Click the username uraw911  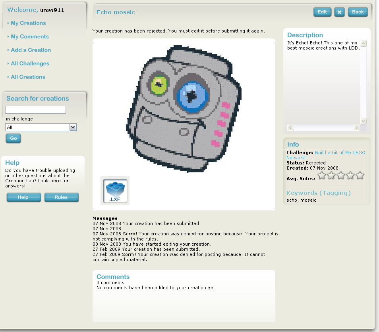click(52, 10)
